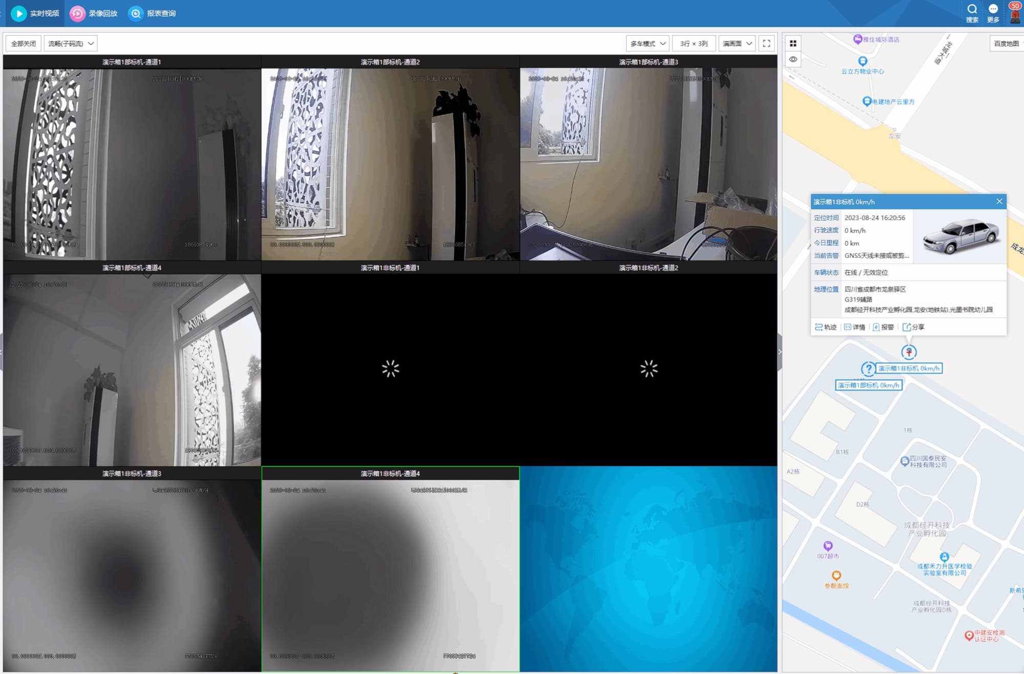
Task: Click the map grid layout icon
Action: (x=793, y=44)
